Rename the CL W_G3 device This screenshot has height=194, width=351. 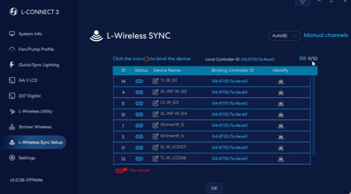[155, 103]
